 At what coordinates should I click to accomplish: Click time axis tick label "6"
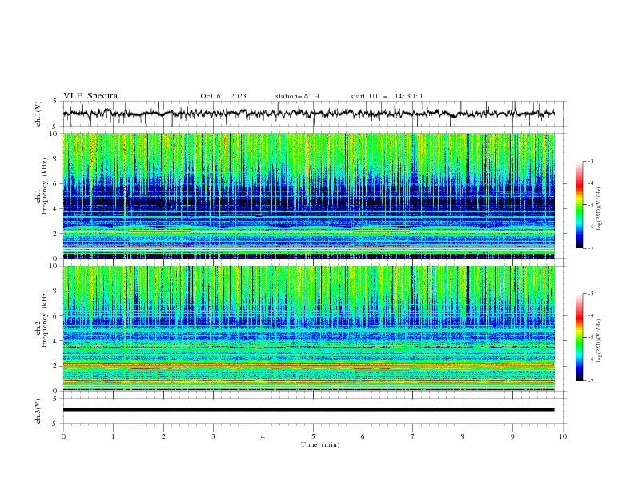pyautogui.click(x=363, y=436)
